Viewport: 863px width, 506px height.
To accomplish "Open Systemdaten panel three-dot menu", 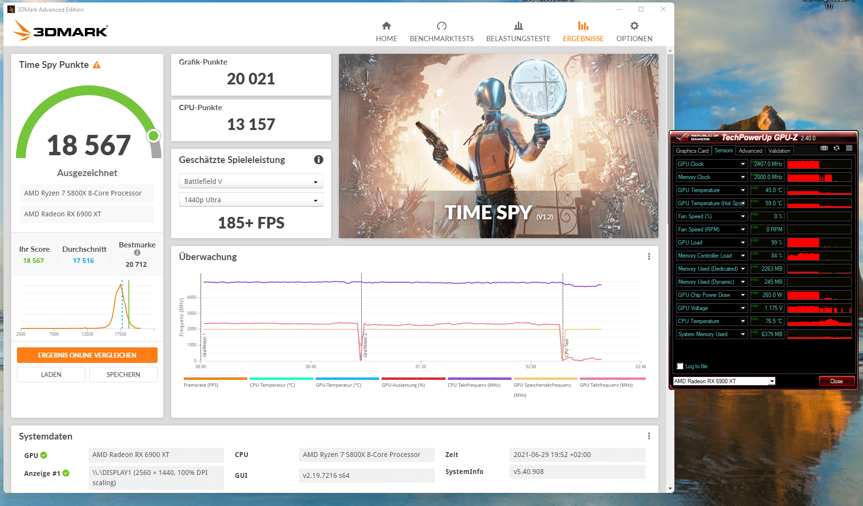I will coord(649,436).
